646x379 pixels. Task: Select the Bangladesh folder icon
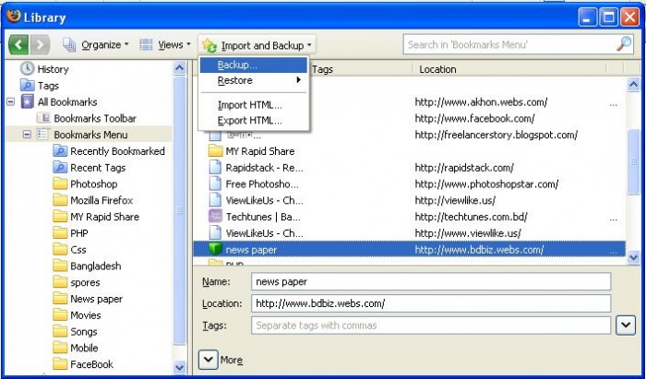(x=60, y=266)
